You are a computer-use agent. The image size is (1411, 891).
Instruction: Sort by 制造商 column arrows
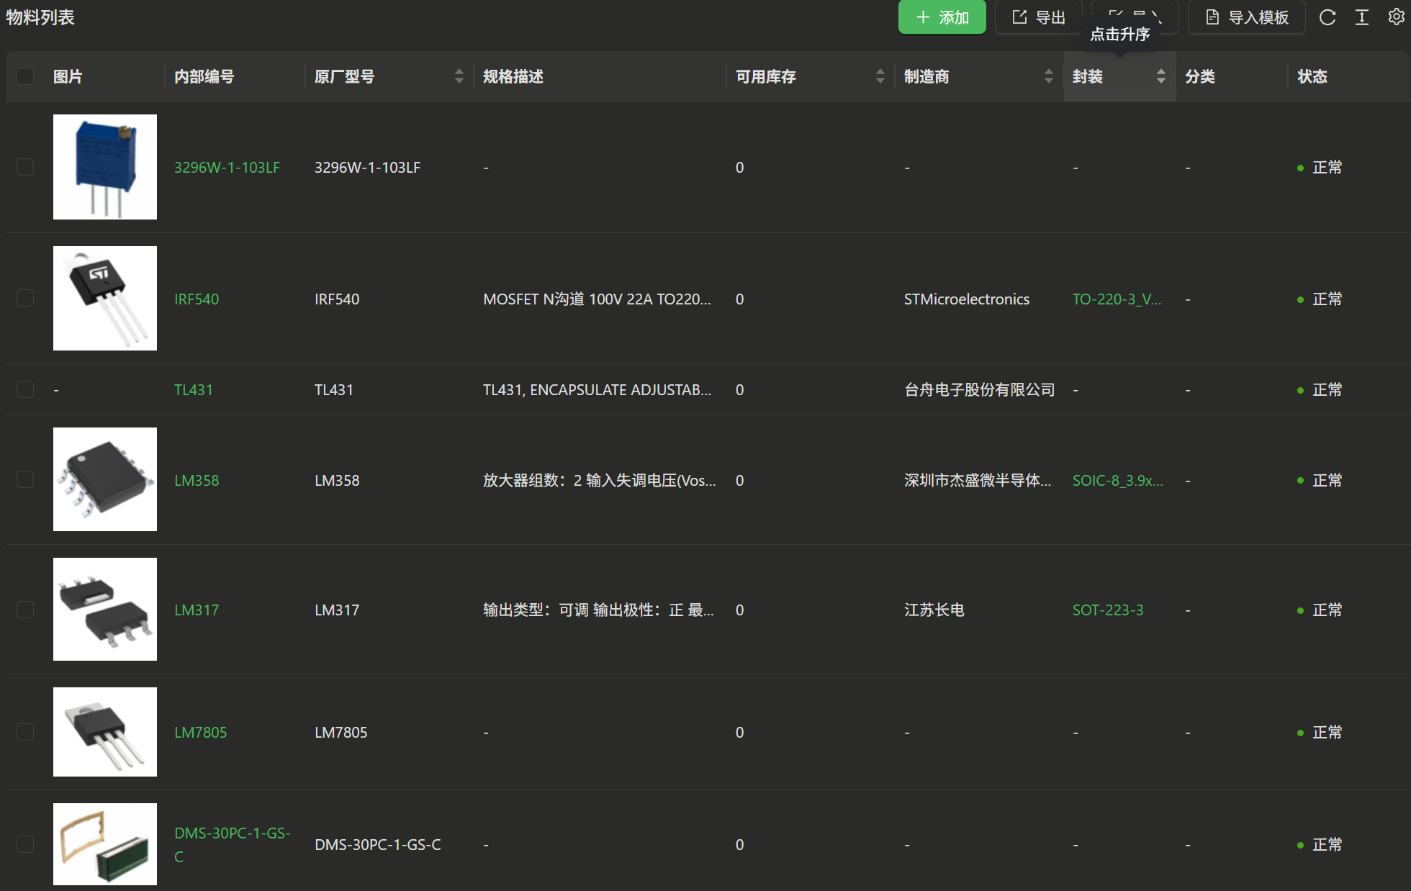(x=1048, y=76)
